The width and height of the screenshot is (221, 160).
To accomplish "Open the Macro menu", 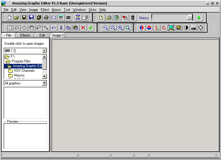I will [56, 10].
